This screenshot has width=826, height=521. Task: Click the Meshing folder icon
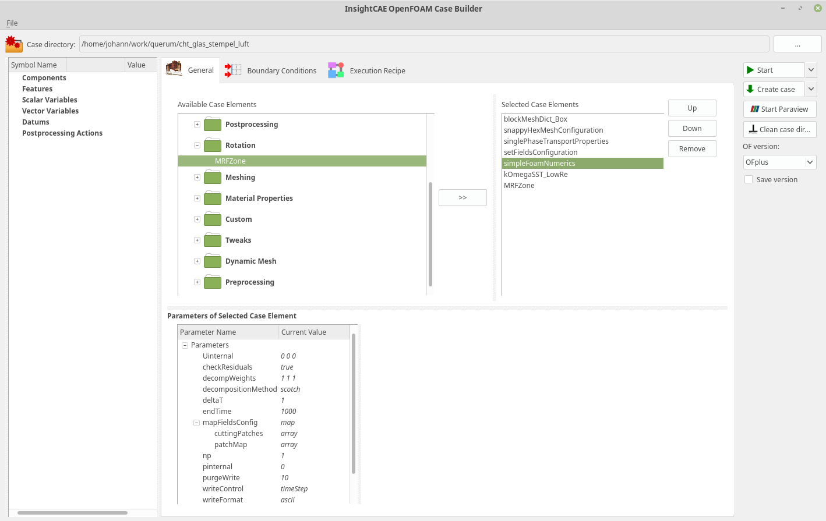[x=213, y=177]
